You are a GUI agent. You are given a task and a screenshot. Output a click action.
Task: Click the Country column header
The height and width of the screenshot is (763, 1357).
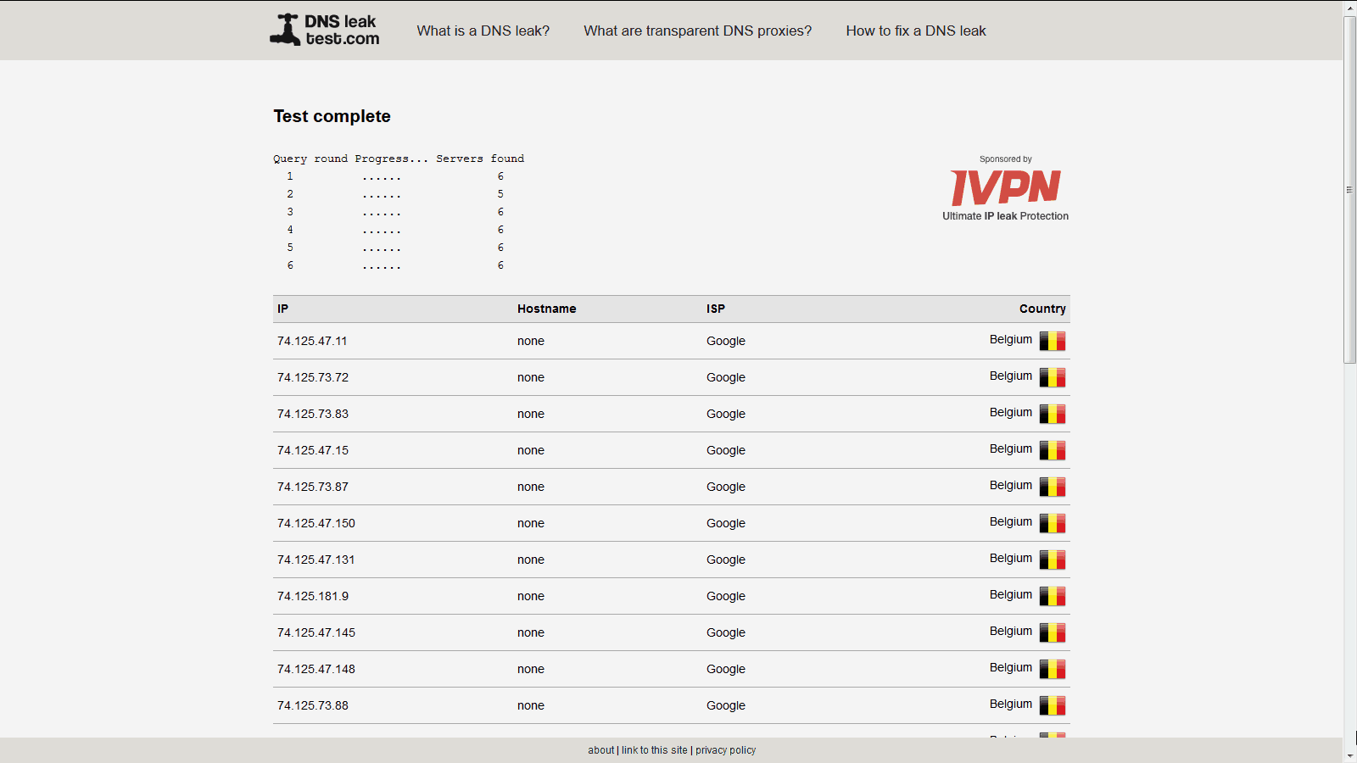(x=1042, y=309)
